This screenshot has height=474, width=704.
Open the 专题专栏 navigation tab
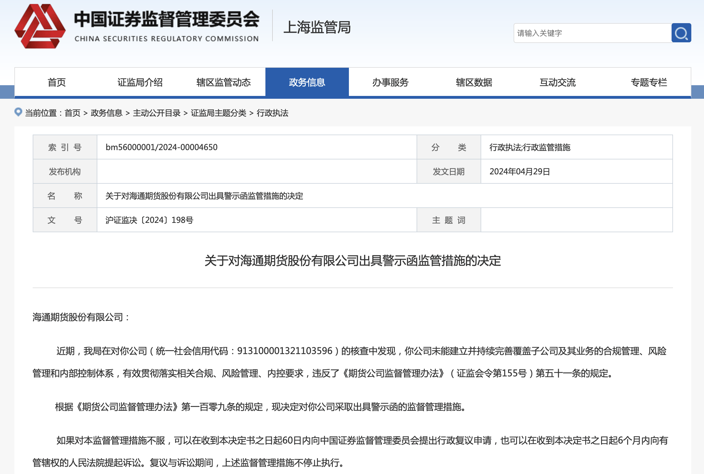(649, 82)
